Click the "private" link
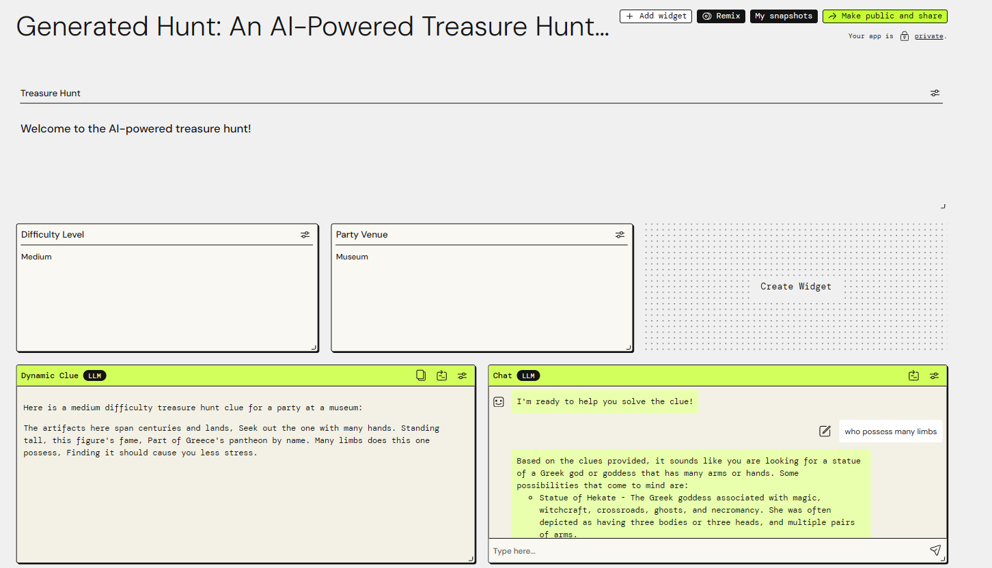 929,36
